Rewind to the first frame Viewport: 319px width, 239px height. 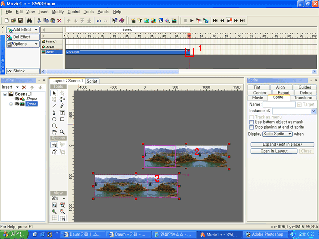[x=215, y=20]
